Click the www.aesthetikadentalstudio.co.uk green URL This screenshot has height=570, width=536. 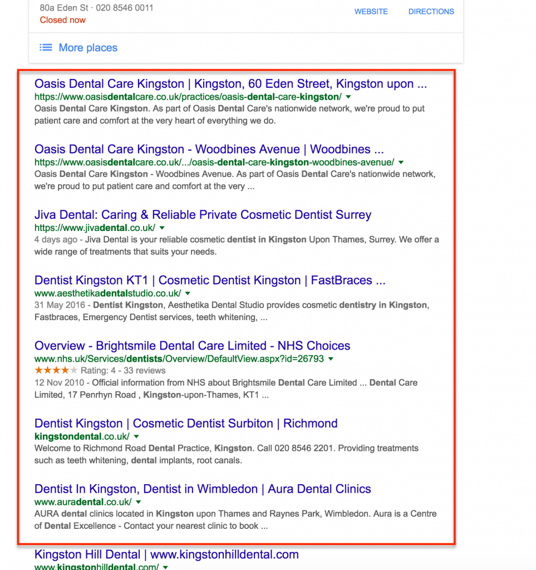click(107, 293)
